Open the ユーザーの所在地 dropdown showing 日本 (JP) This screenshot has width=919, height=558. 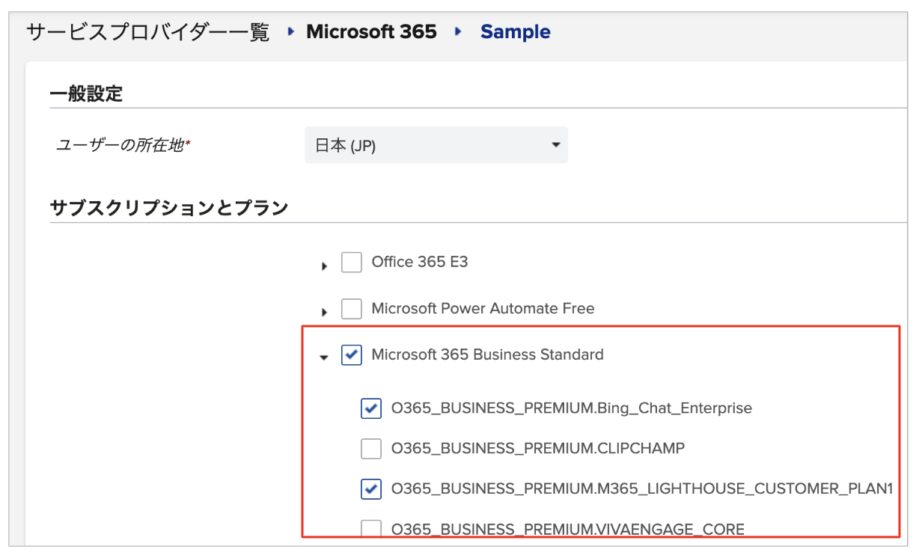click(x=436, y=145)
